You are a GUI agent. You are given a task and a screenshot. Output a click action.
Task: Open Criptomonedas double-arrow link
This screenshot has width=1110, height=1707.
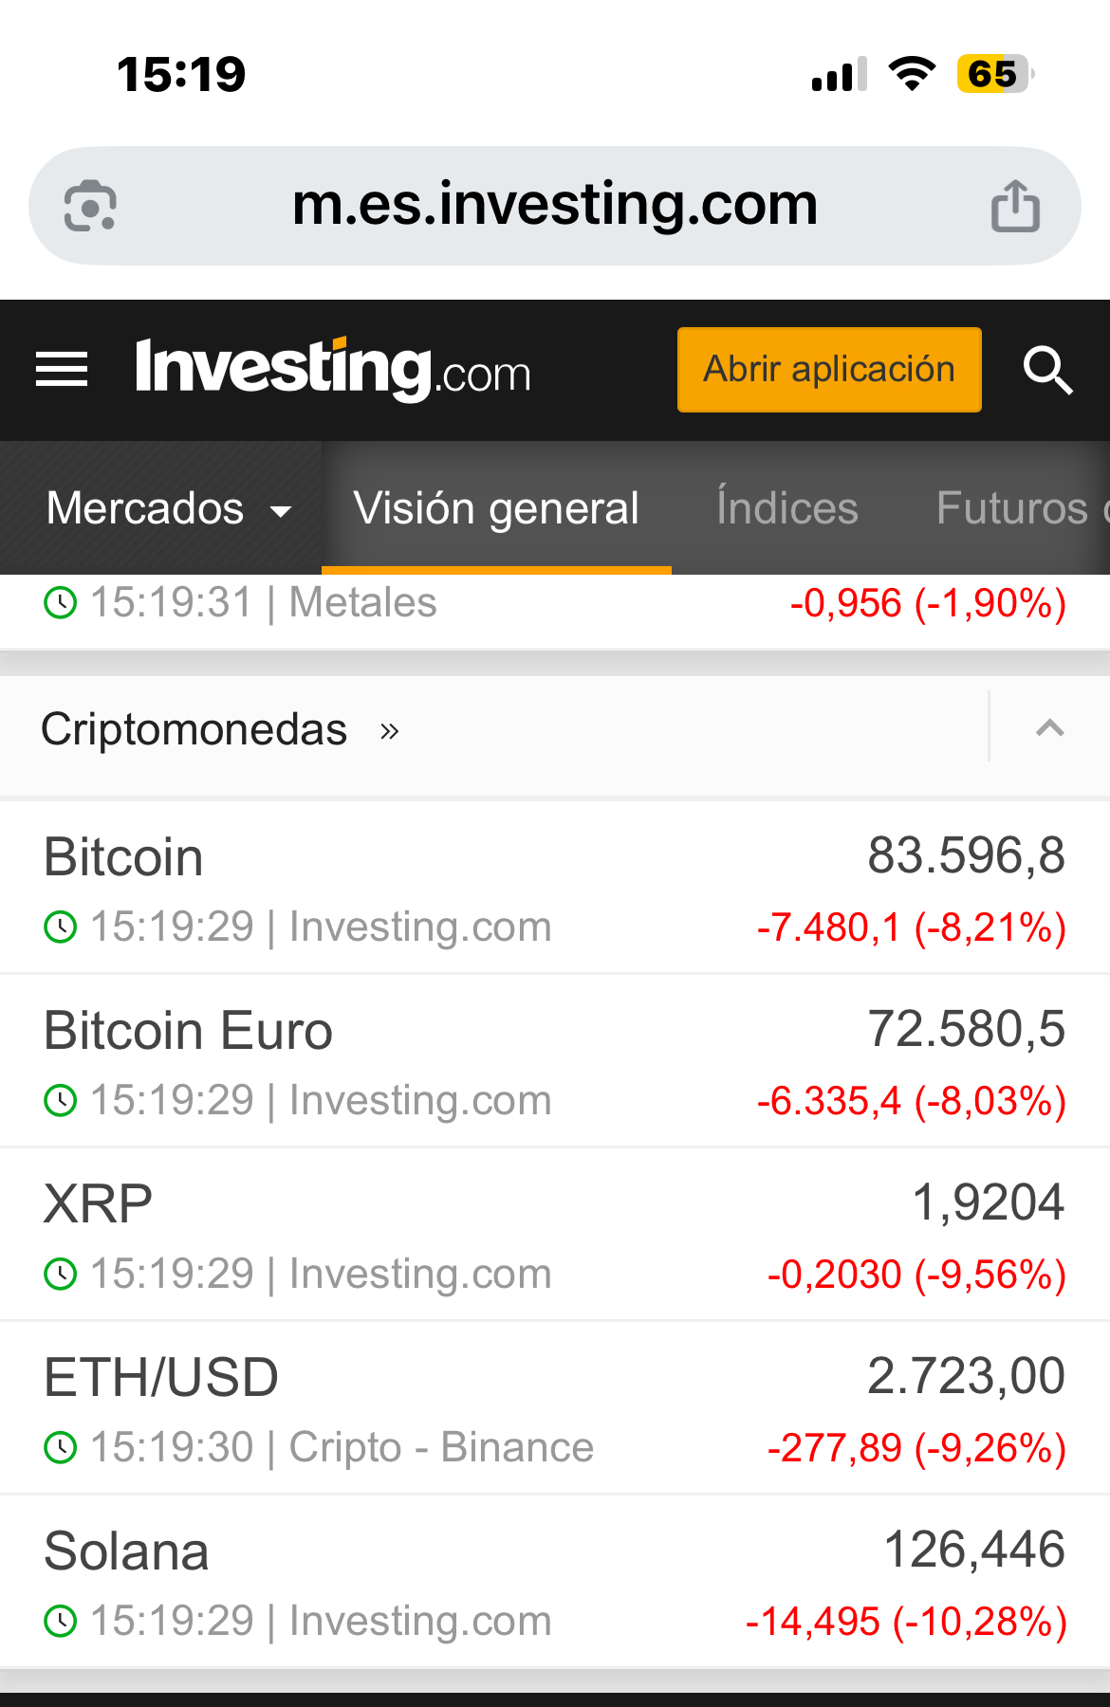(389, 731)
